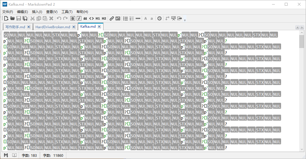
Task: Click the book icon in the status bar
Action: point(14,155)
